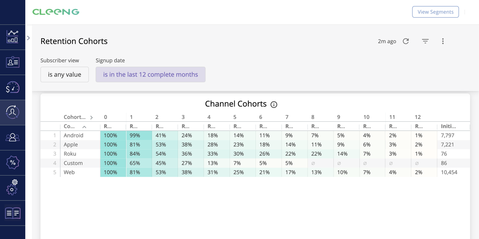
Task: Open the dashboard three-dot actions menu
Action: pyautogui.click(x=443, y=41)
